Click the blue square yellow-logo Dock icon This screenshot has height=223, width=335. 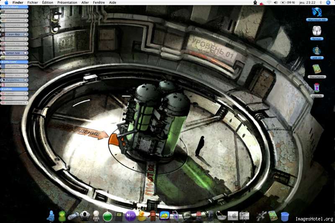coord(165,216)
